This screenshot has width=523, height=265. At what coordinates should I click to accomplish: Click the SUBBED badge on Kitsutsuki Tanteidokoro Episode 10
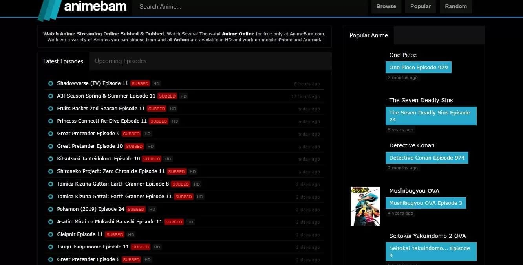pos(152,159)
